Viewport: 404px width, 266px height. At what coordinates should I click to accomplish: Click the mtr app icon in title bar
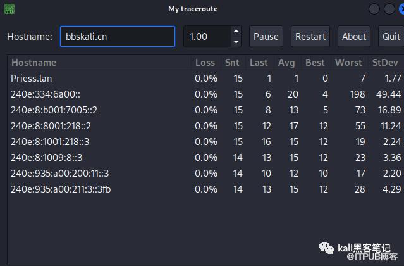(x=9, y=8)
